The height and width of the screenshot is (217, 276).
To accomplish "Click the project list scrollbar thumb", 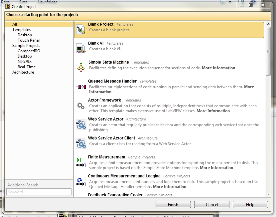I will coord(268,51).
